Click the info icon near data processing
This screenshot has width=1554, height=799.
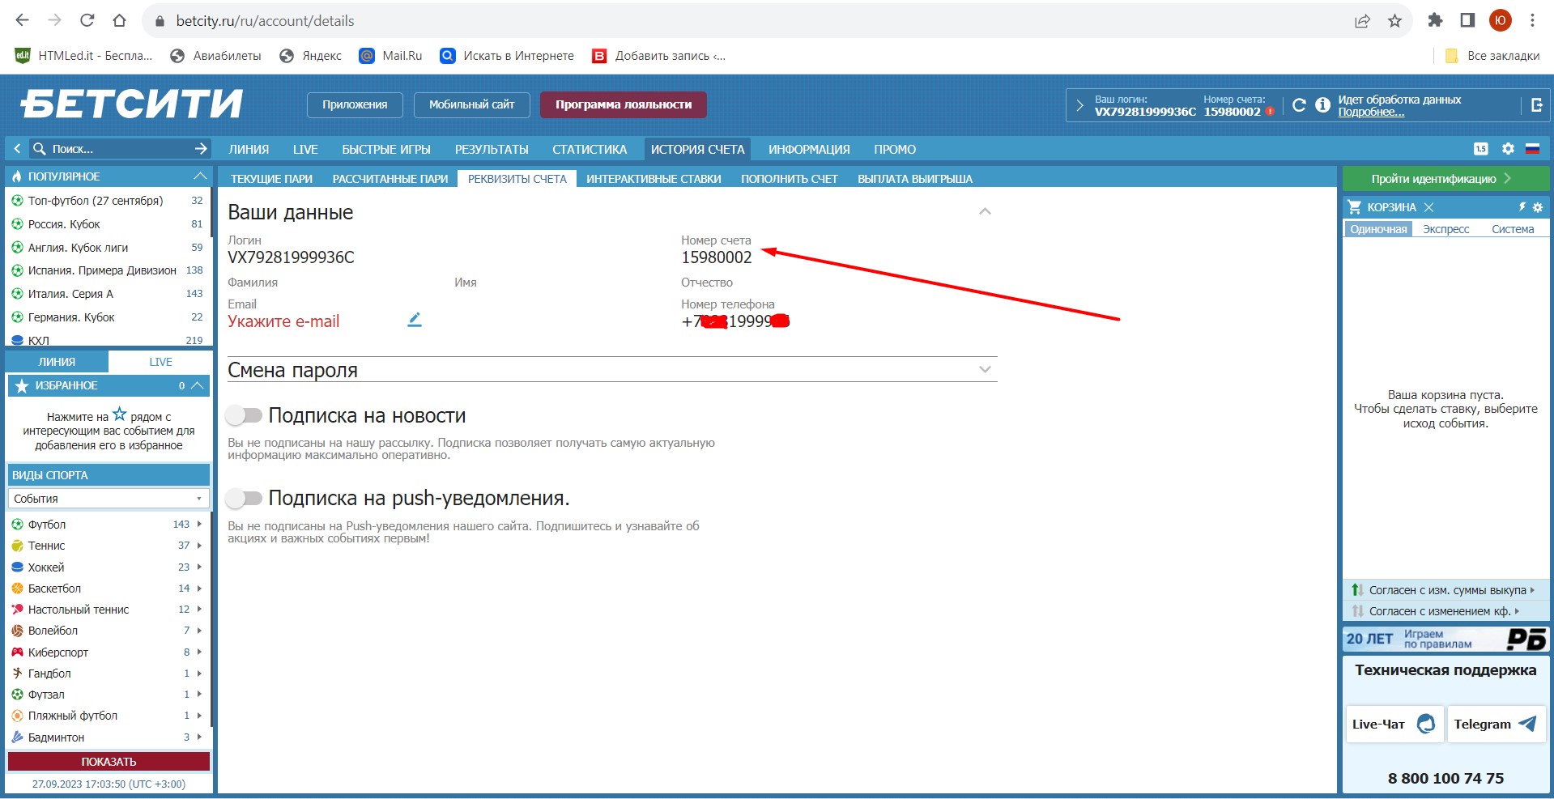coord(1322,105)
